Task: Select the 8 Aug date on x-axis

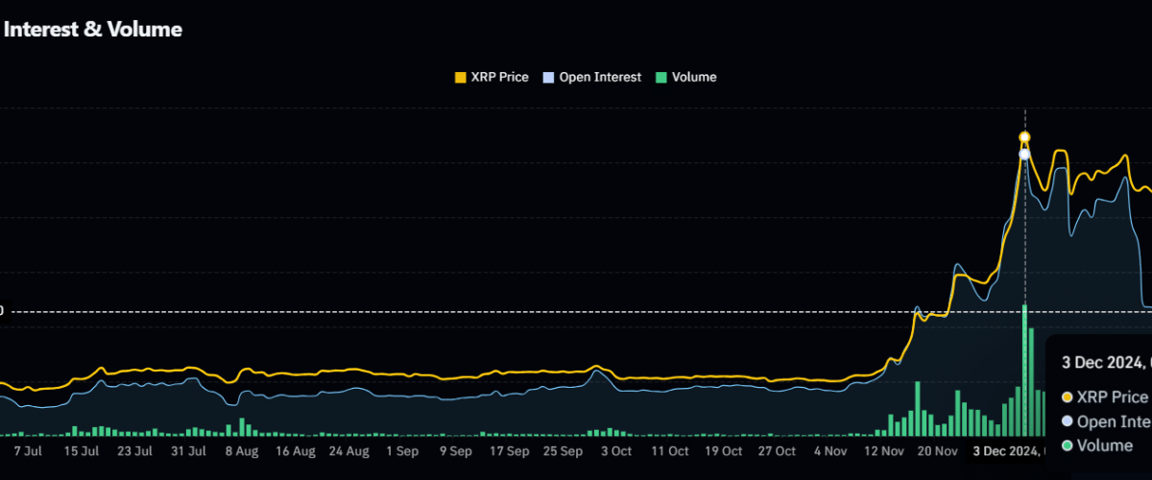Action: (x=241, y=450)
